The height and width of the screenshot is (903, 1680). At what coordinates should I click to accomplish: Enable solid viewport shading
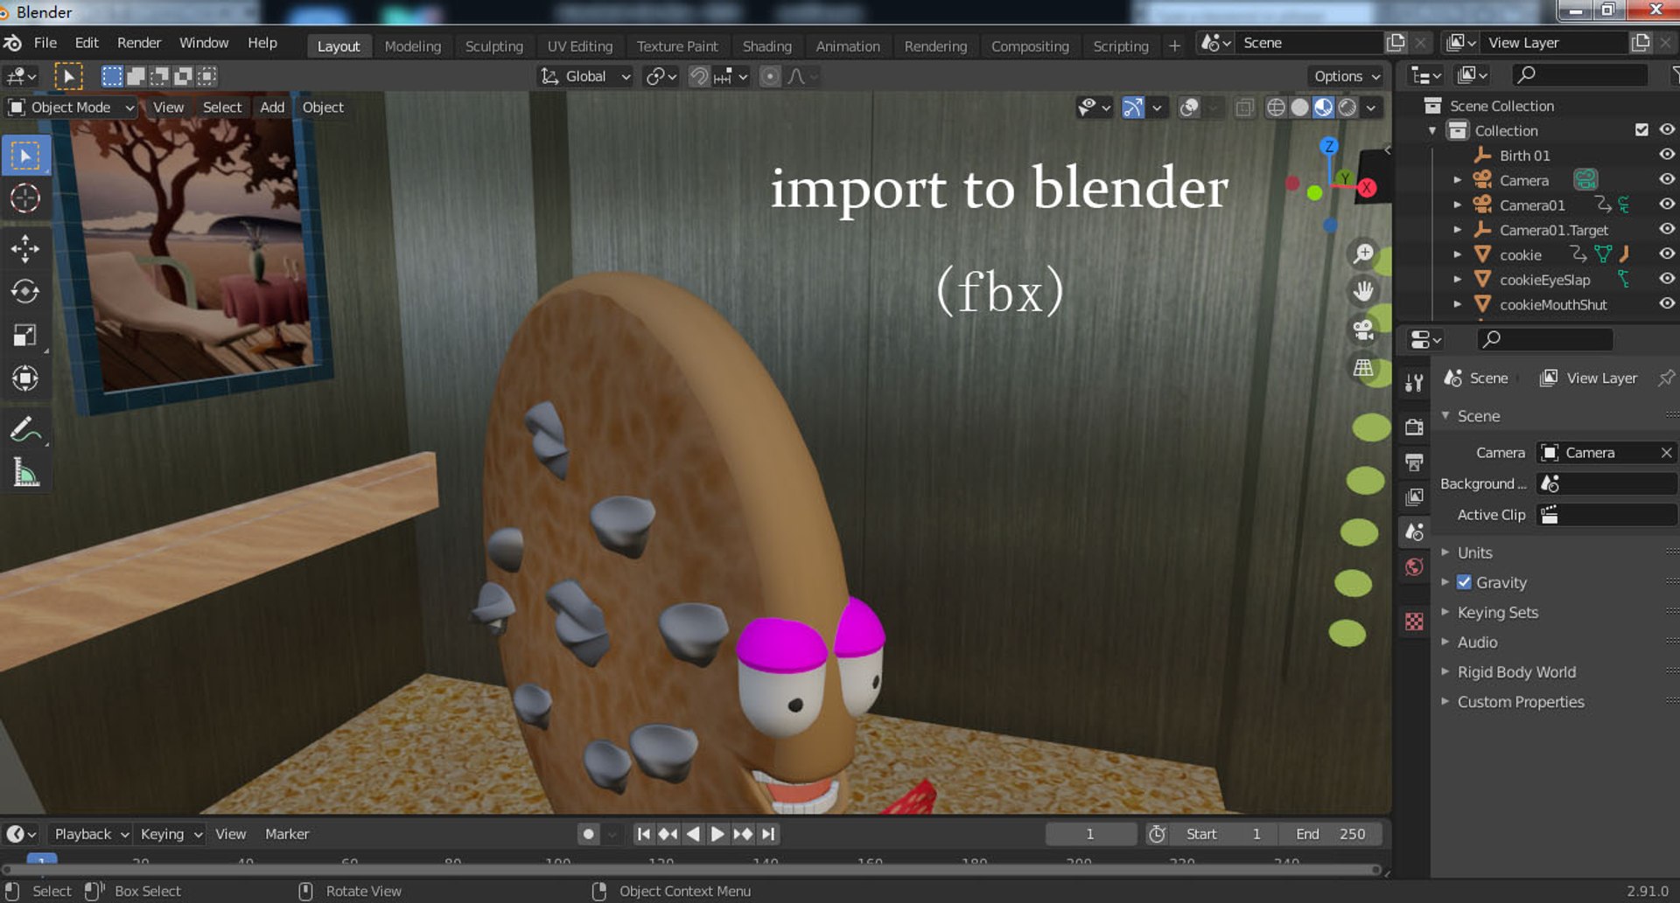point(1299,108)
